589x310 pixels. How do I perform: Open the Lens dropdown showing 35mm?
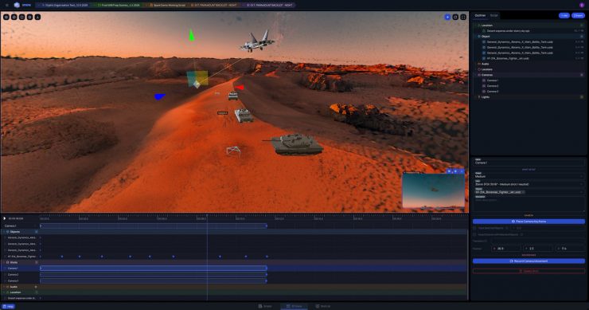click(529, 183)
